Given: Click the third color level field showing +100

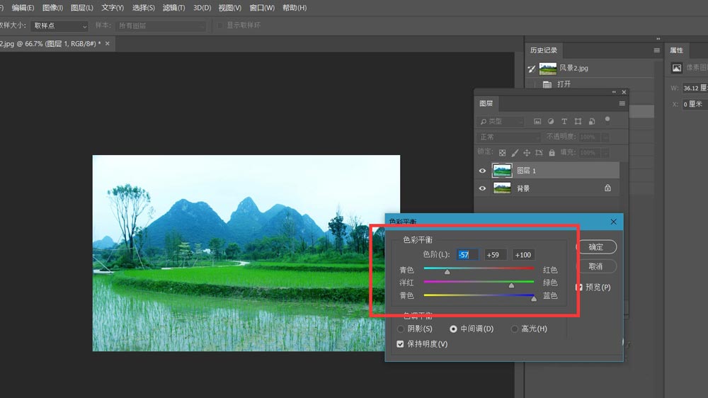Looking at the screenshot, I should click(x=524, y=255).
